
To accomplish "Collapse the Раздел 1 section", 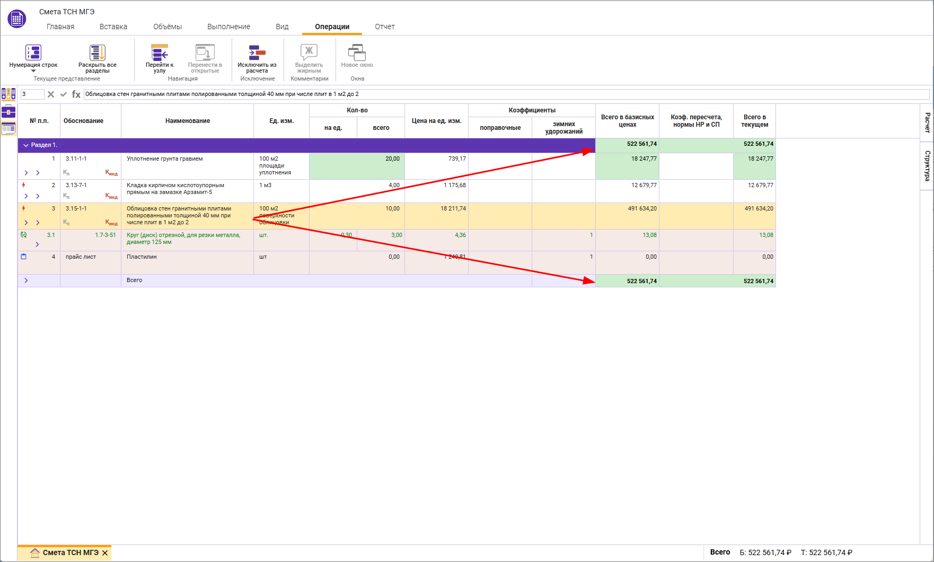I will (x=25, y=145).
